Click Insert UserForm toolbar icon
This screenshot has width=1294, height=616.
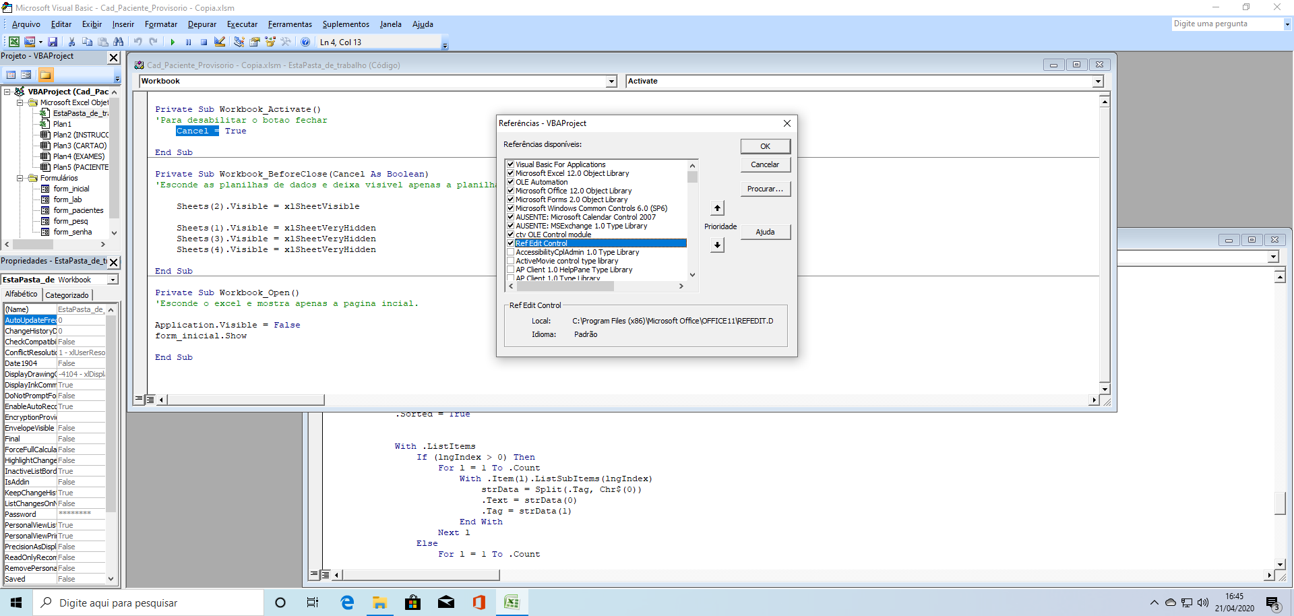pos(30,42)
